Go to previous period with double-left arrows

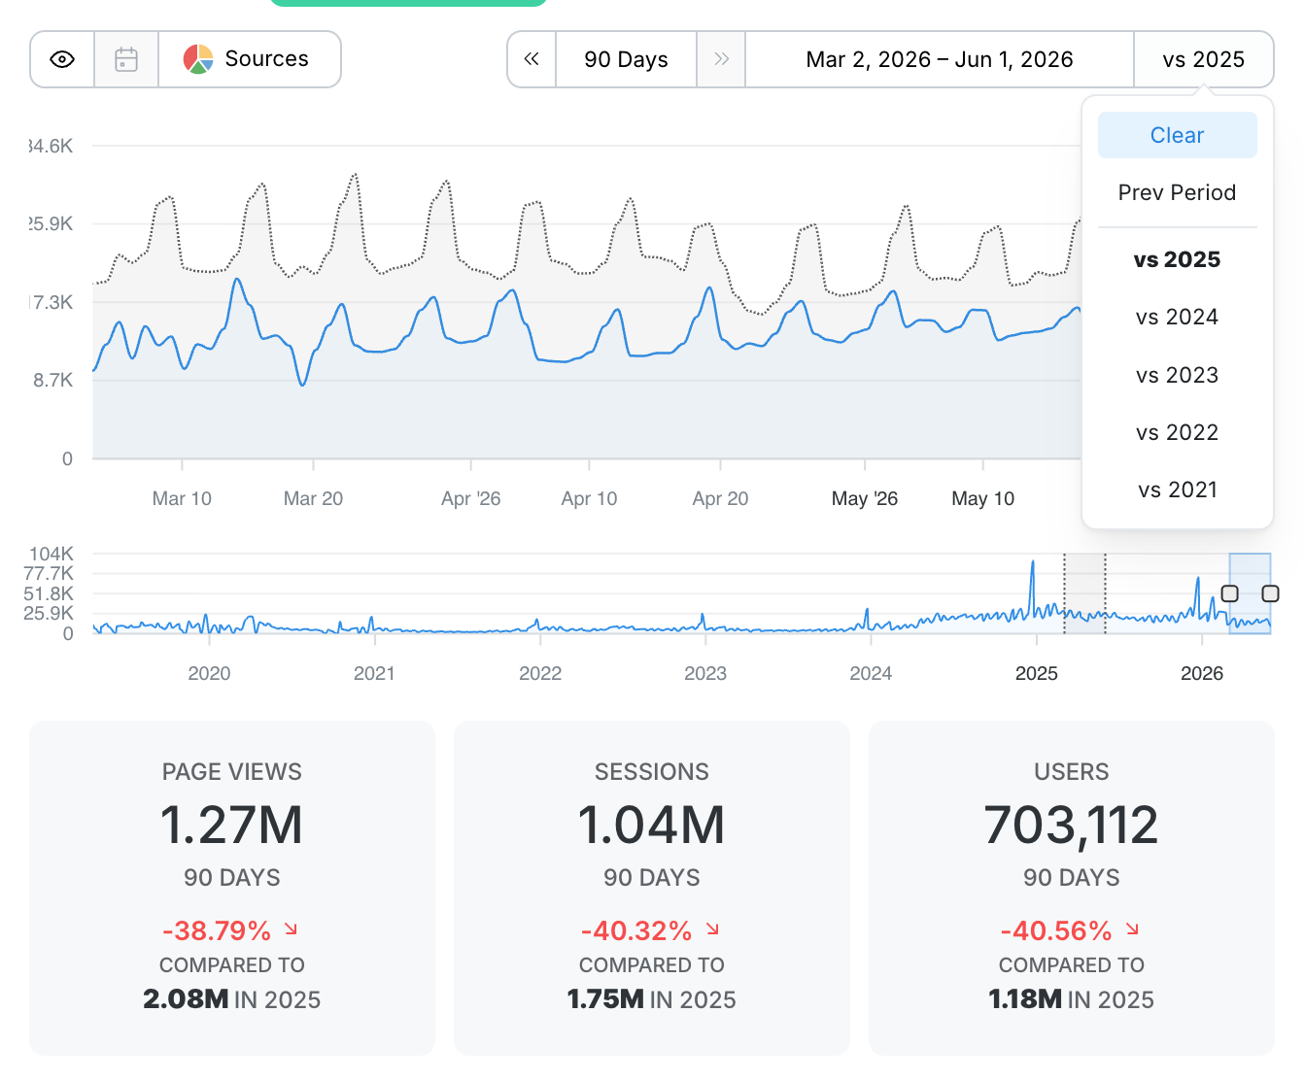(532, 59)
